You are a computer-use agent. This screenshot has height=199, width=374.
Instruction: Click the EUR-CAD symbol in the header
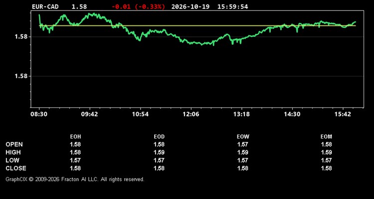[x=45, y=6]
